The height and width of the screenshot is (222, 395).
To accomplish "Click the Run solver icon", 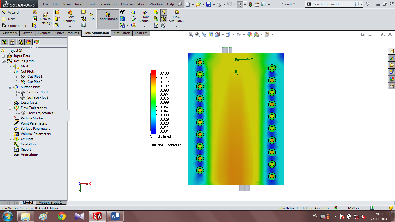I will [91, 17].
